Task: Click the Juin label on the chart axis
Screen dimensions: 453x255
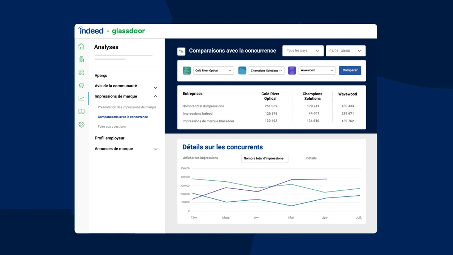Action: 325,218
